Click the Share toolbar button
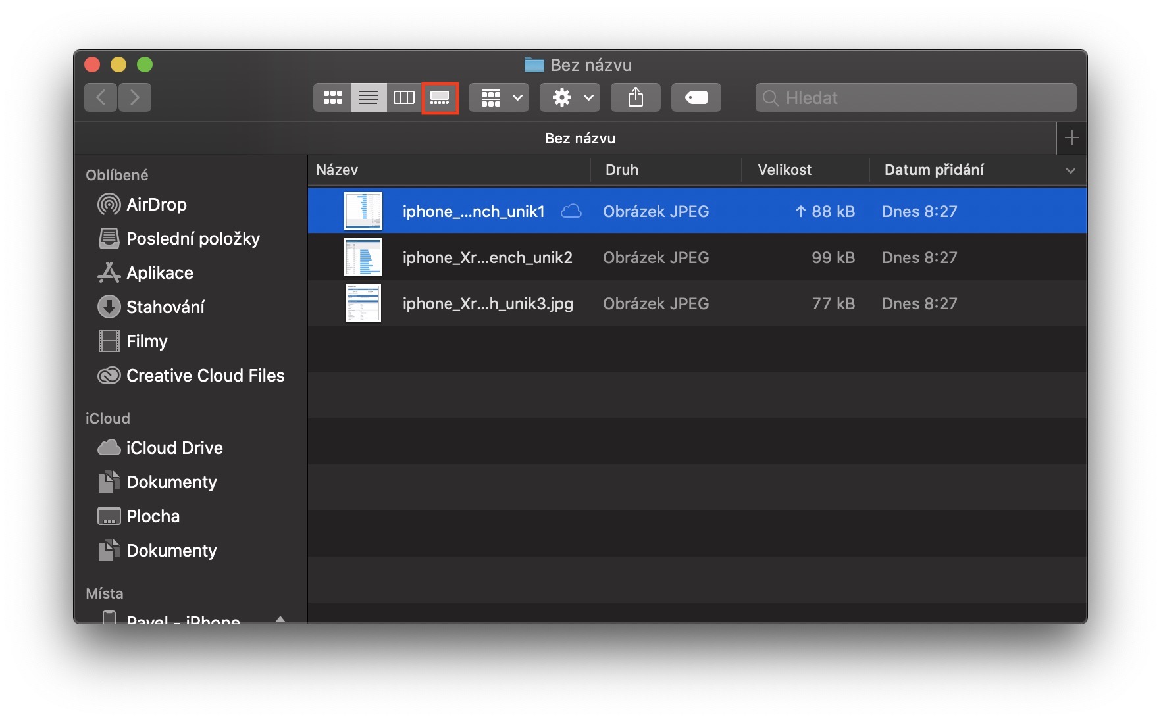The height and width of the screenshot is (721, 1161). coord(635,97)
